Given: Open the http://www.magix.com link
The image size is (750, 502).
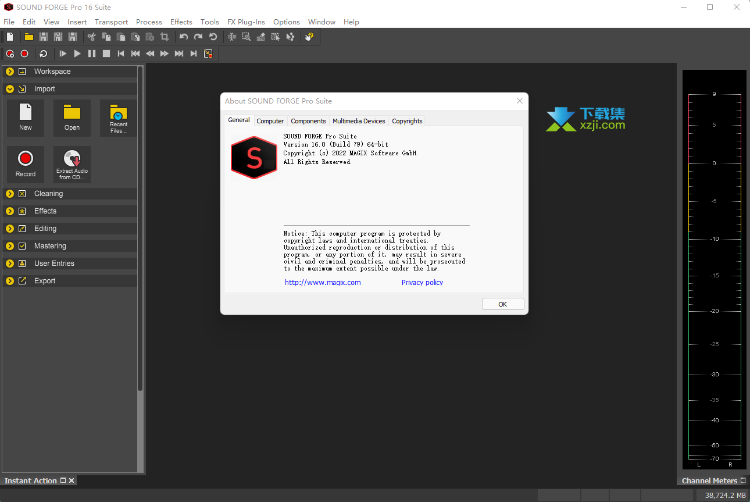Looking at the screenshot, I should (x=323, y=282).
